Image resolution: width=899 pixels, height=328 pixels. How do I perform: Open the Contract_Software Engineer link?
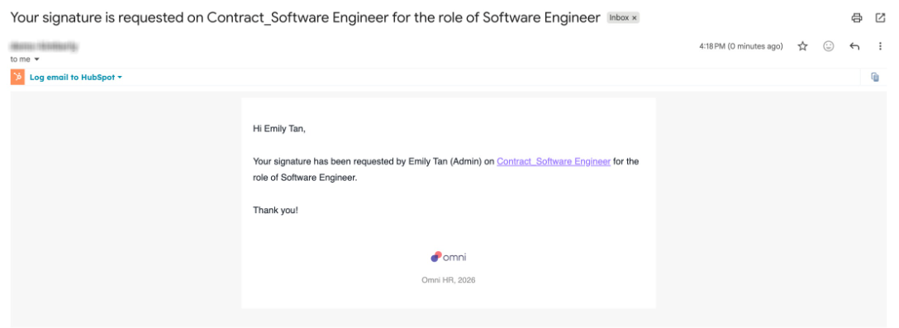coord(554,162)
